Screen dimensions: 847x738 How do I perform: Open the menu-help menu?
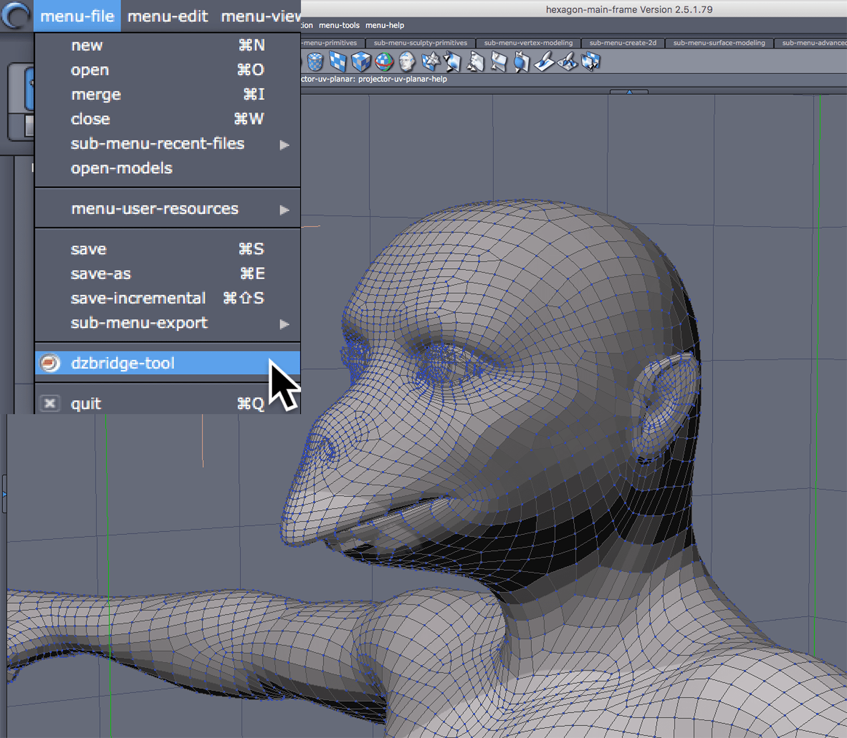coord(385,25)
